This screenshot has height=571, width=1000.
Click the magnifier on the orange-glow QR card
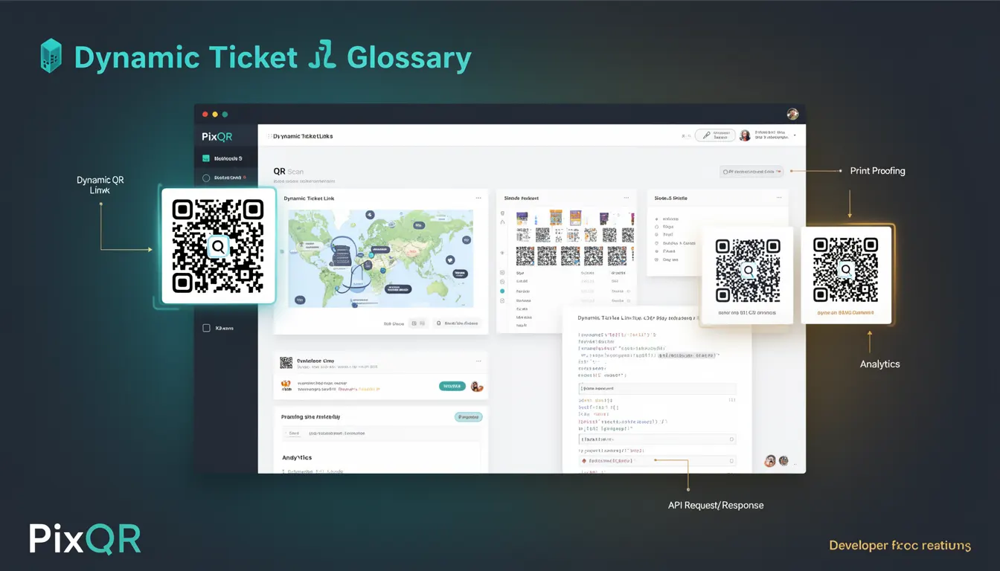tap(845, 269)
